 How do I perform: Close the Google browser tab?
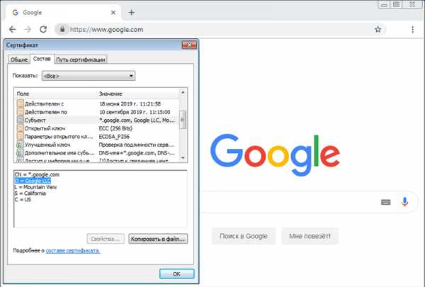coord(113,13)
